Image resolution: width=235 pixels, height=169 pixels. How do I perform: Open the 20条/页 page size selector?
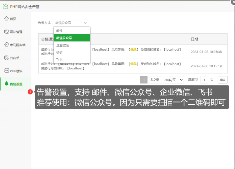tap(173, 80)
